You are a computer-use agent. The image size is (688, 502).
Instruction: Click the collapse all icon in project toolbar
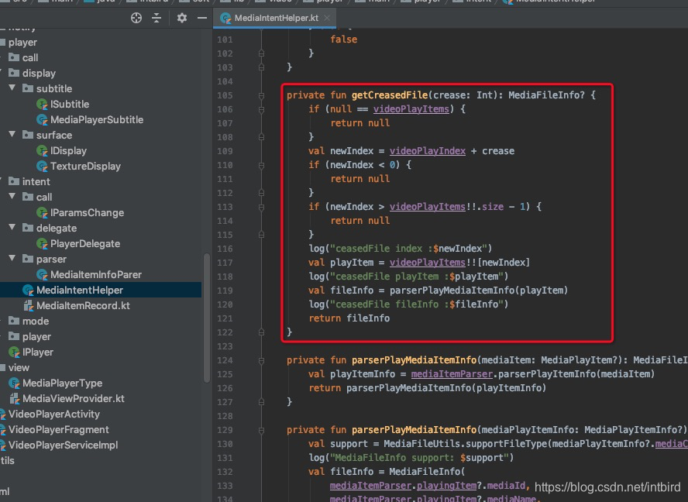pos(157,18)
